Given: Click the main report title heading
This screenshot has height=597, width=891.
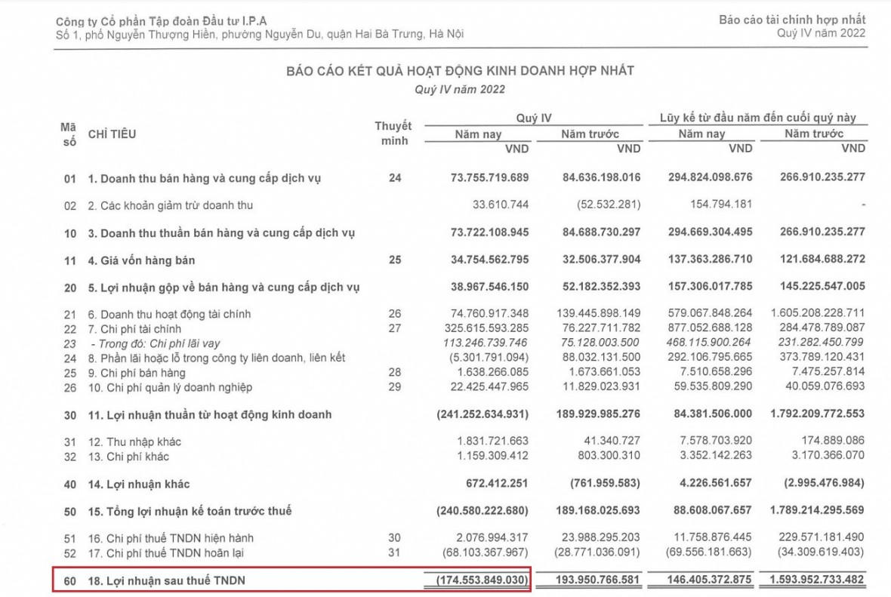Looking at the screenshot, I should [x=460, y=71].
